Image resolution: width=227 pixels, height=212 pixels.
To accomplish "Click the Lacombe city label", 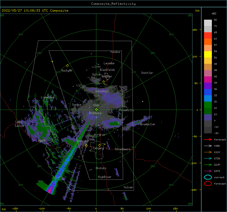I will 109,63.
